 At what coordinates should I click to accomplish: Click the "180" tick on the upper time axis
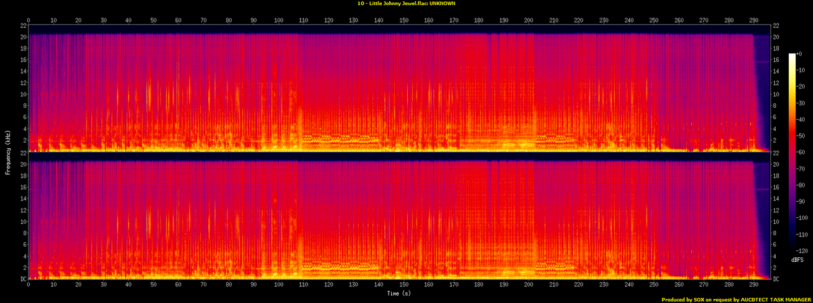tap(479, 20)
